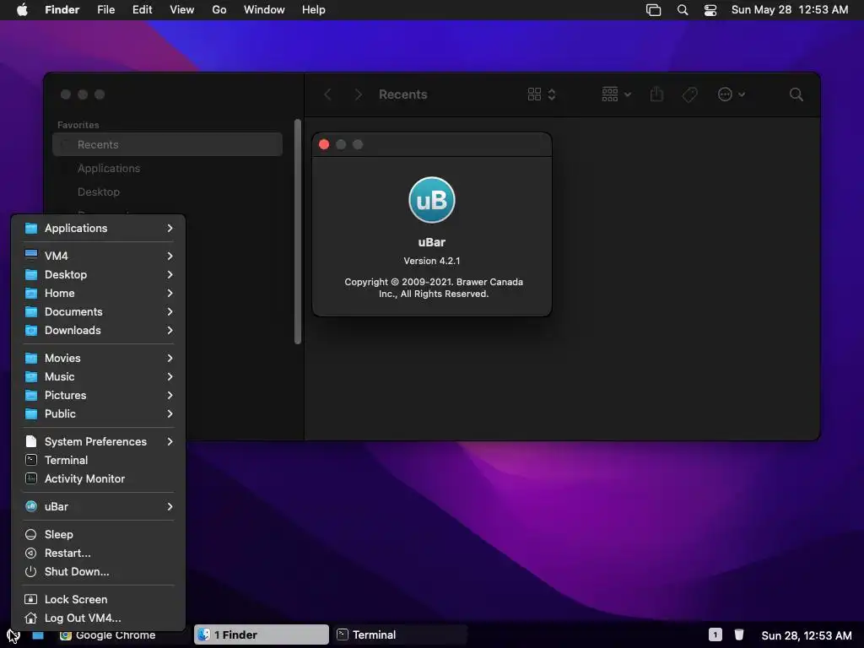Image resolution: width=864 pixels, height=648 pixels.
Task: Expand the Movies submenu arrow
Action: pos(170,358)
